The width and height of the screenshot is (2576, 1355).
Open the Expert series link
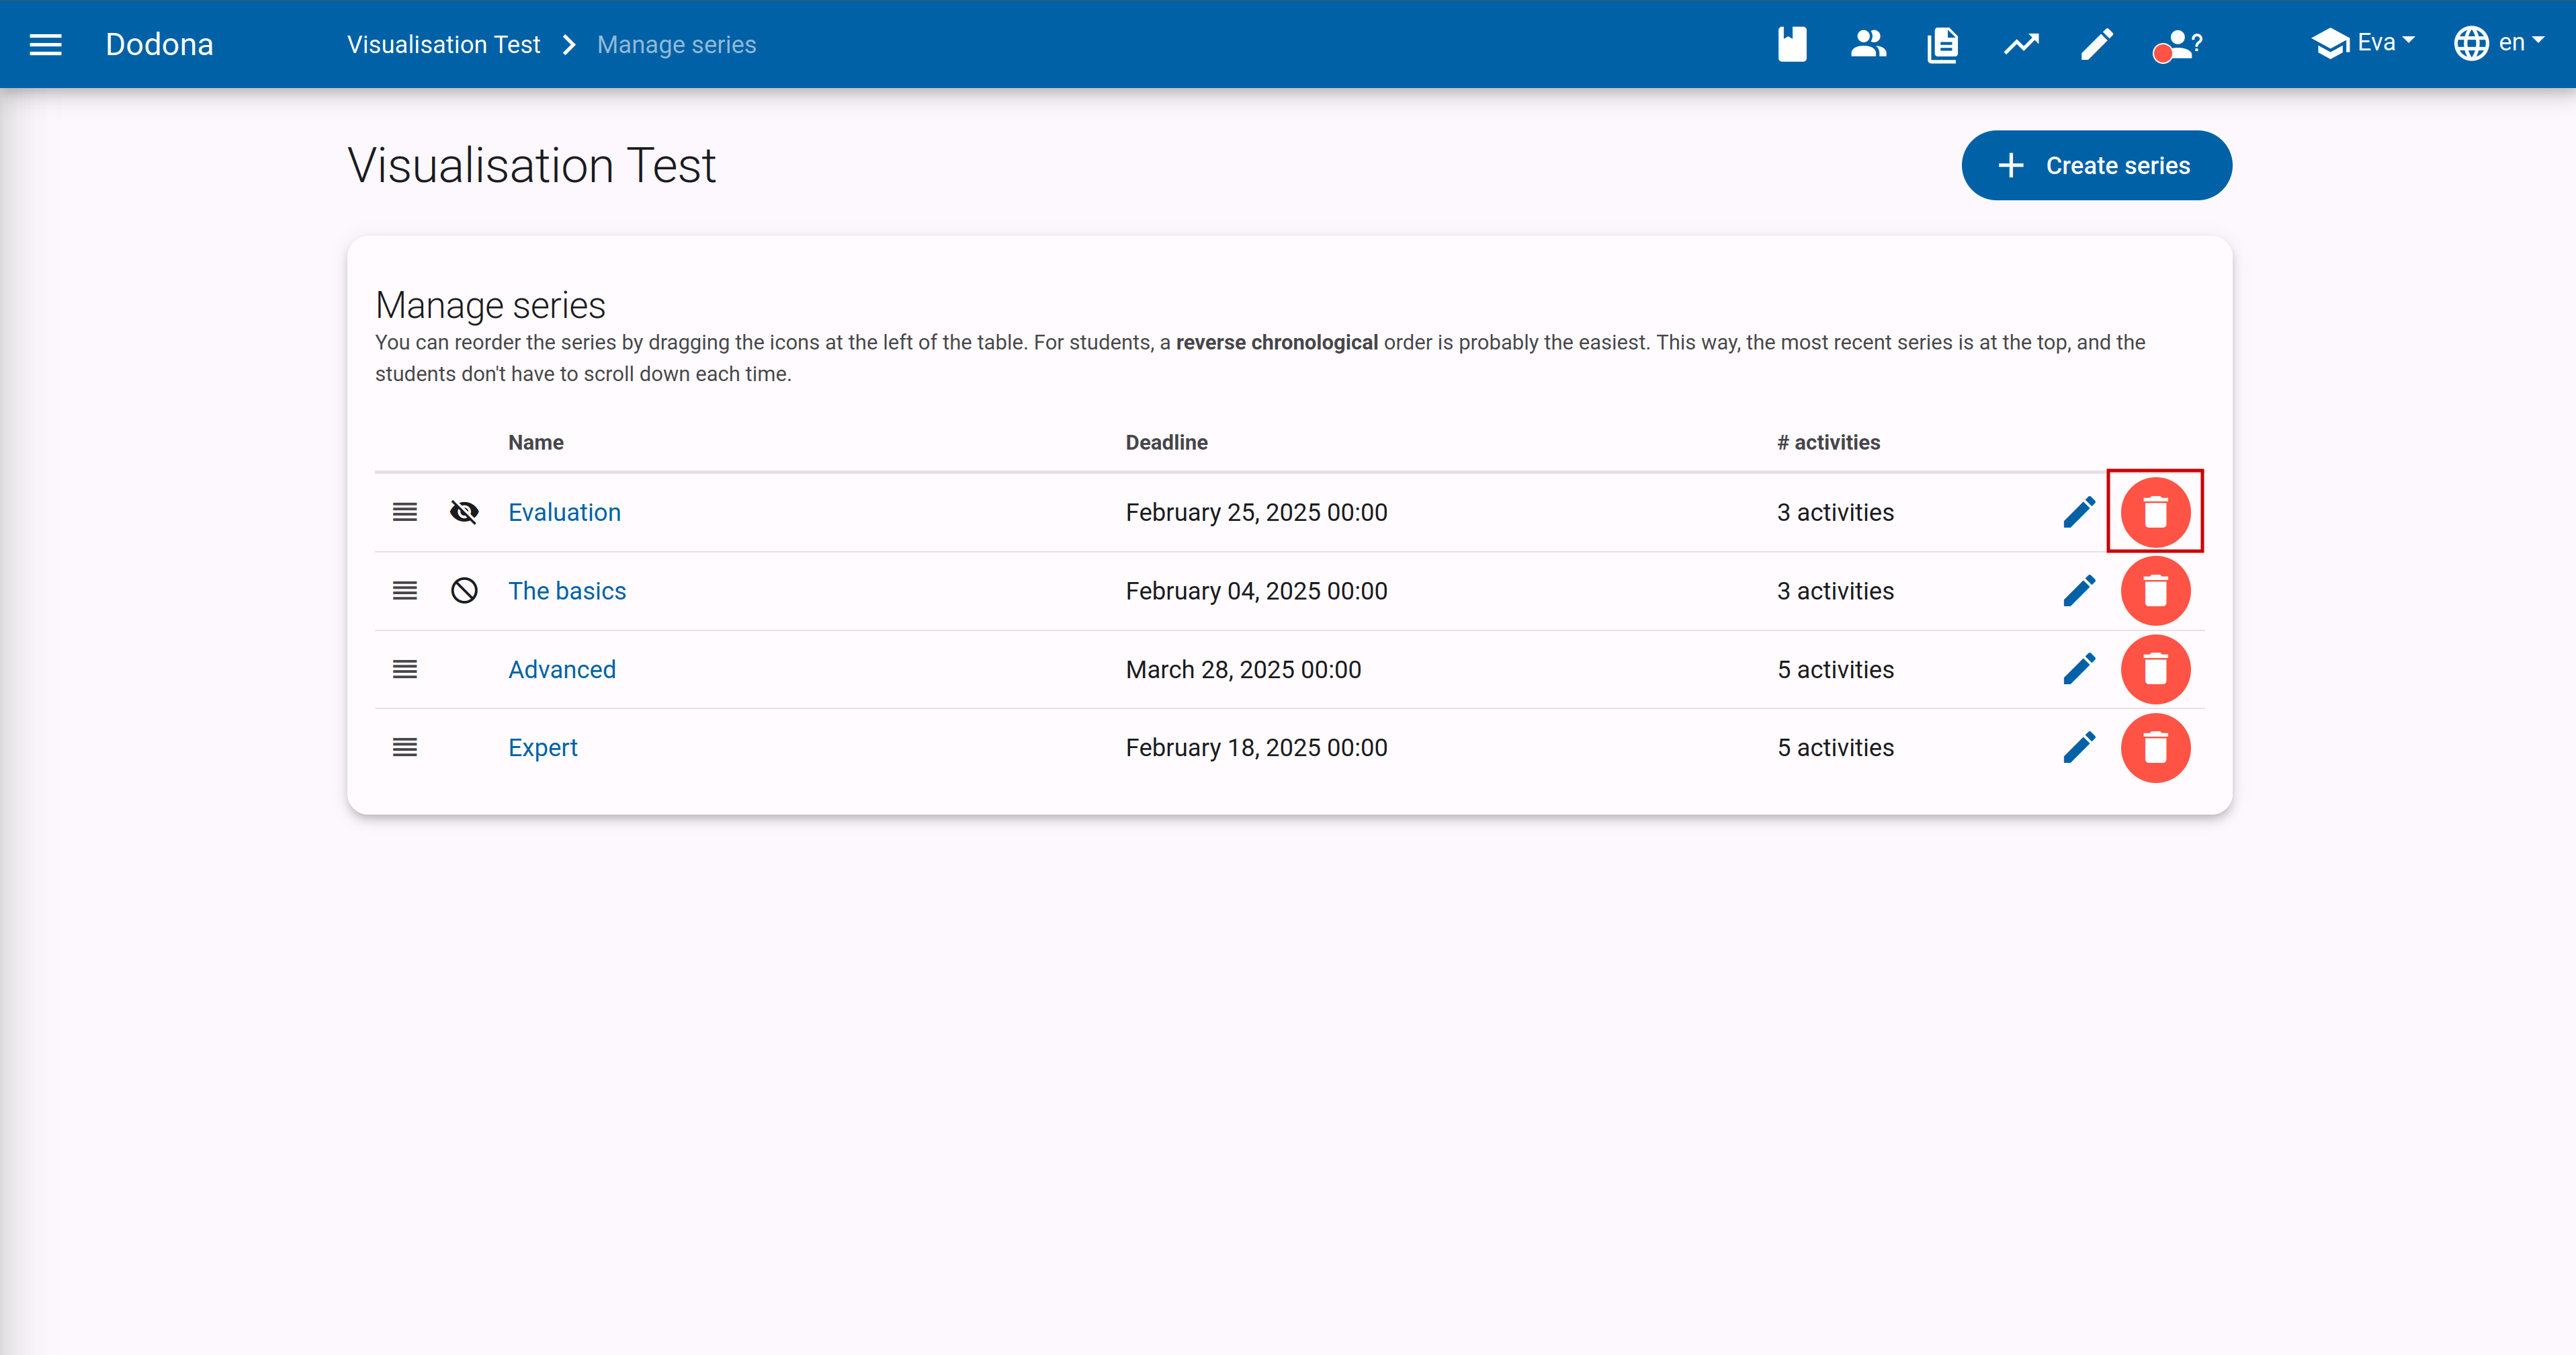pos(543,747)
